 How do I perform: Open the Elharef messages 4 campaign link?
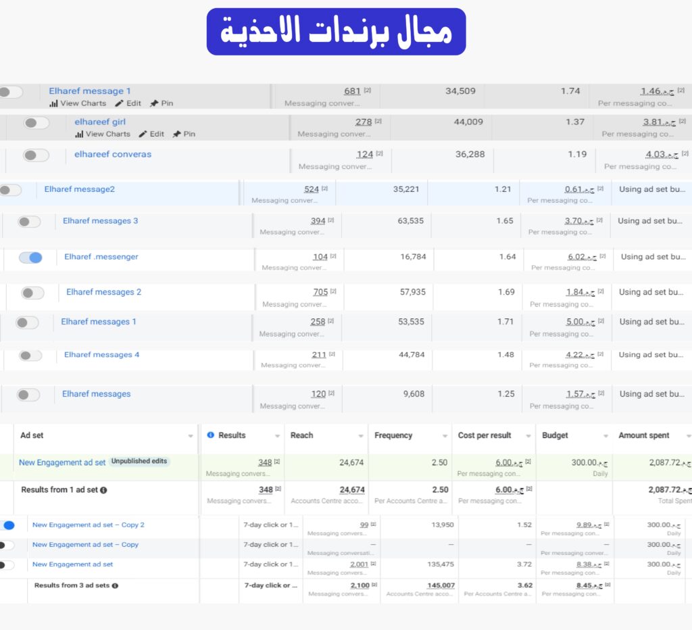(101, 355)
